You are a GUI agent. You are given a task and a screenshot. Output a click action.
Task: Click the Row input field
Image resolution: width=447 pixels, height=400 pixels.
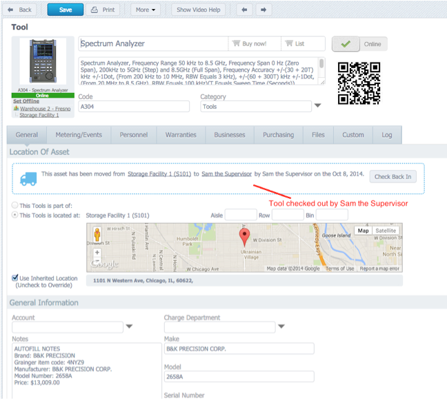(x=288, y=215)
